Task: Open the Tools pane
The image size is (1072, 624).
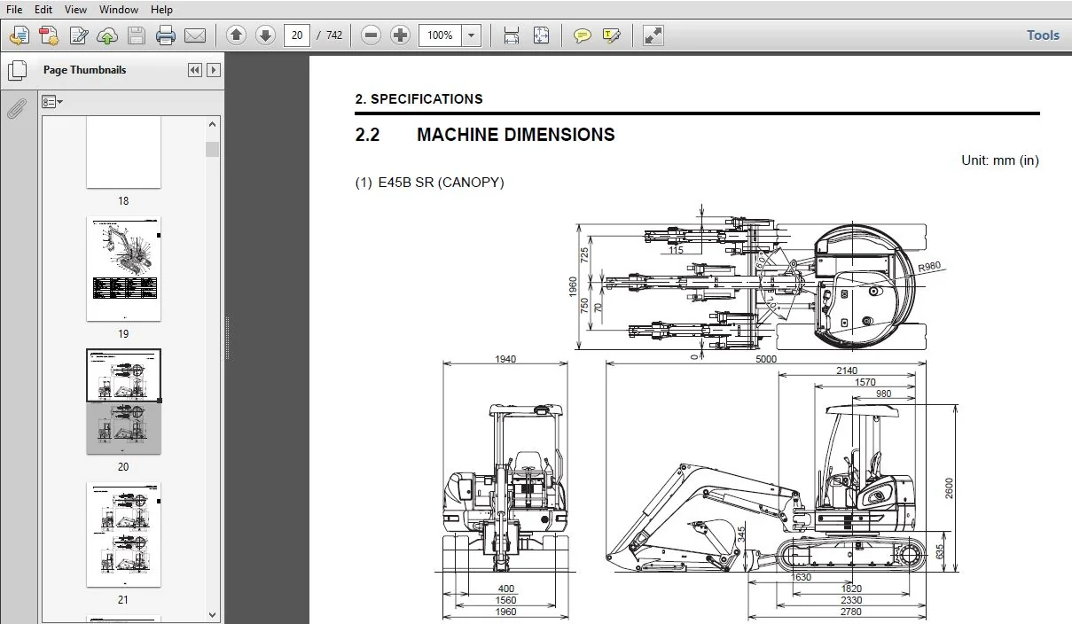Action: (x=1043, y=35)
